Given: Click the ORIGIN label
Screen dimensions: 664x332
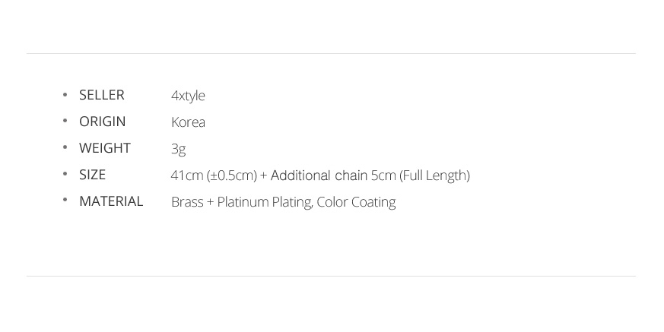Looking at the screenshot, I should tap(103, 122).
